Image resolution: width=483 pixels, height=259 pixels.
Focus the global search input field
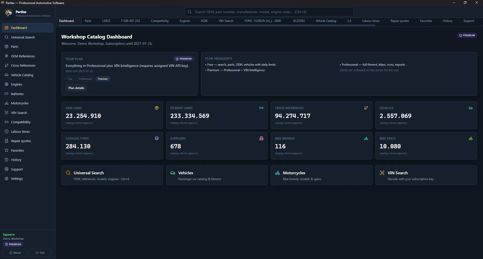click(x=269, y=12)
